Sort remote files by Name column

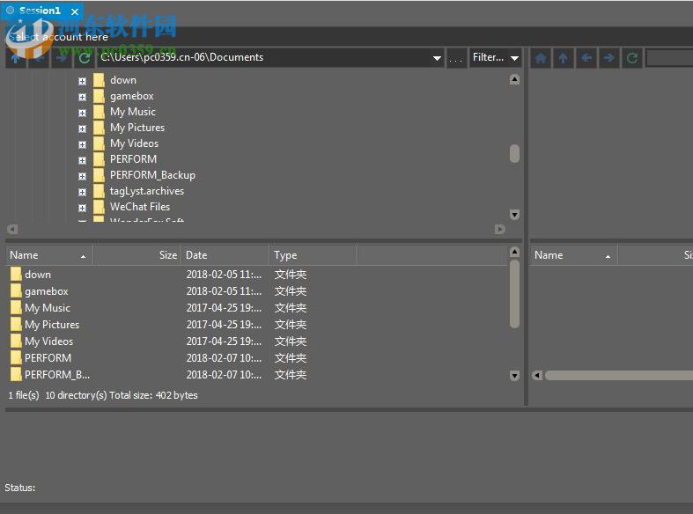point(573,255)
